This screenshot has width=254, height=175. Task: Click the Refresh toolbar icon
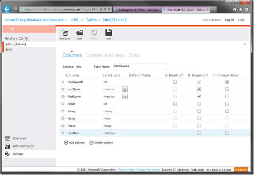coord(94,33)
